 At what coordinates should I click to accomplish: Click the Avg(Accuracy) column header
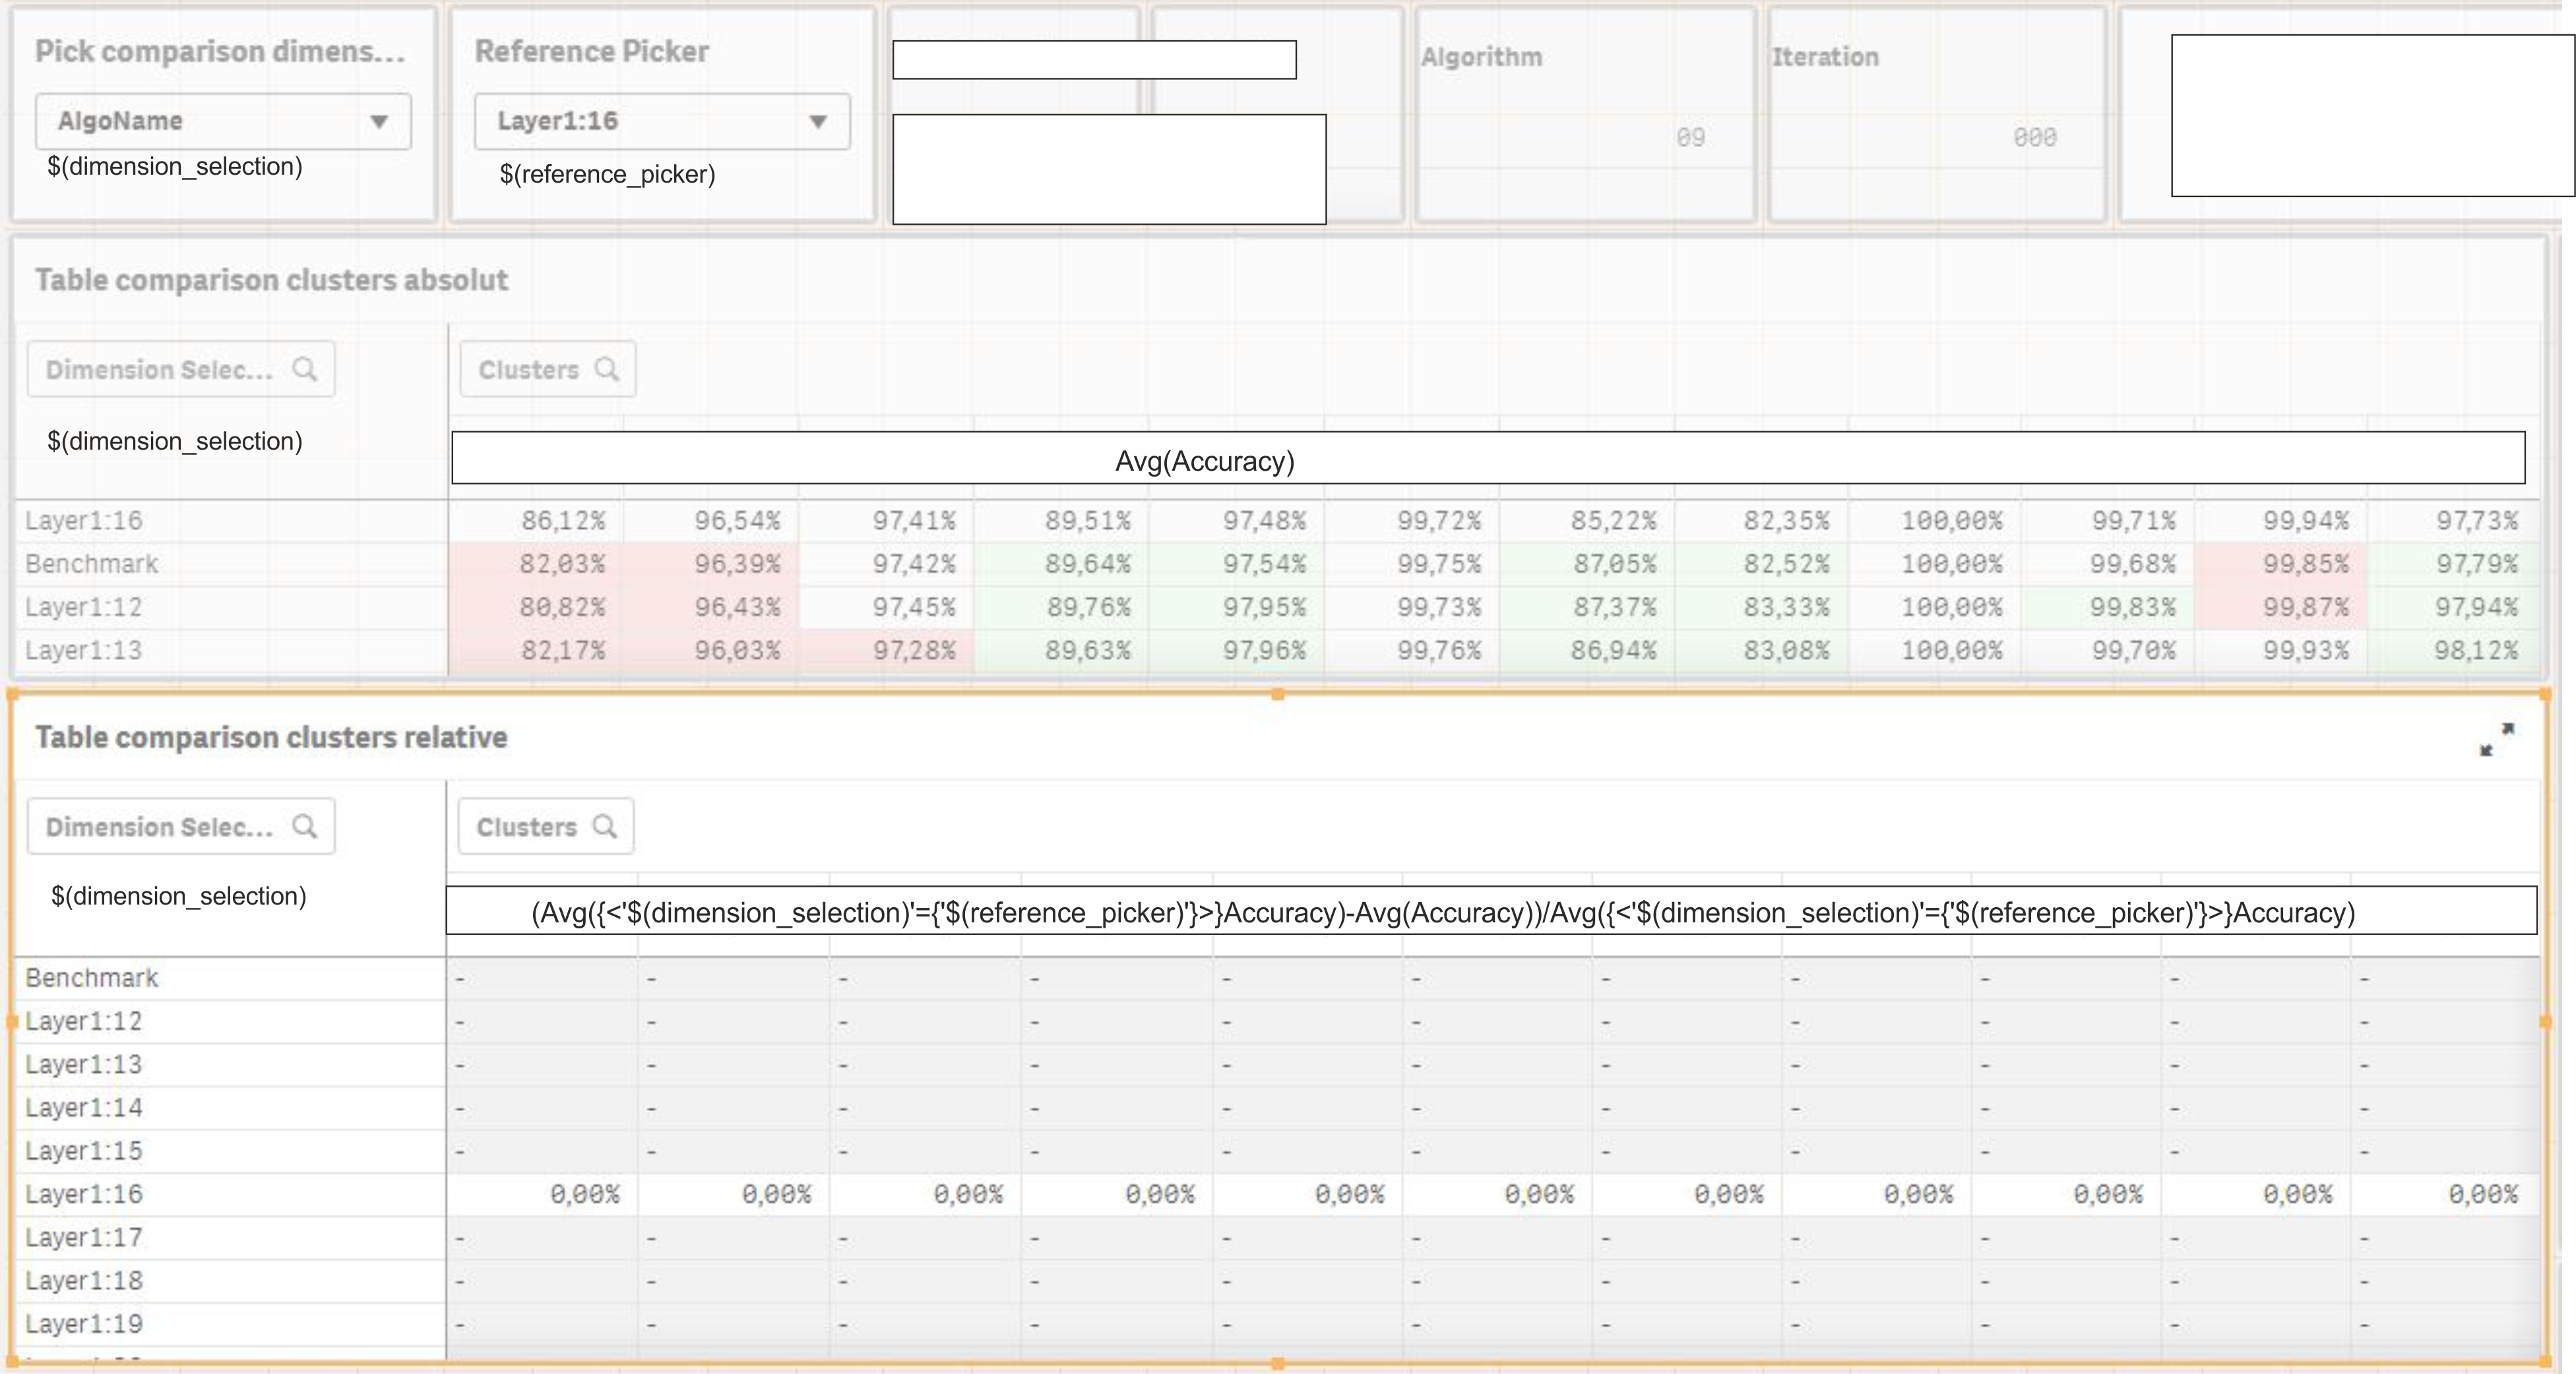(x=1205, y=461)
